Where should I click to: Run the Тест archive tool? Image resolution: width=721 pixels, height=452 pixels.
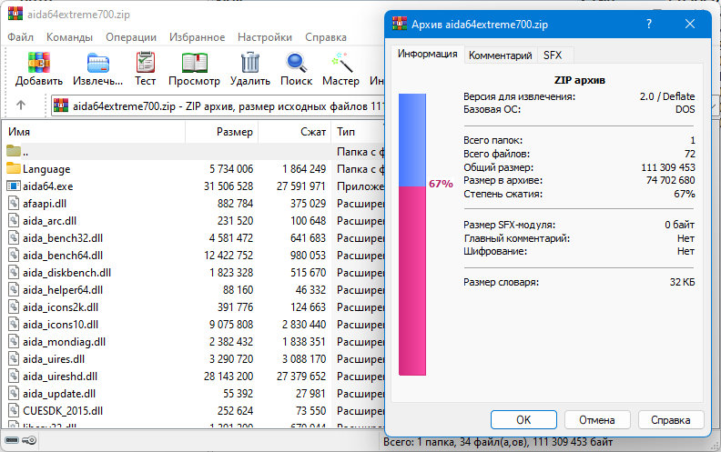click(x=146, y=63)
